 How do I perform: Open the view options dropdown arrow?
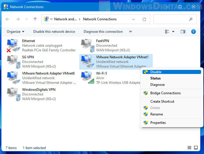pyautogui.click(x=173, y=32)
